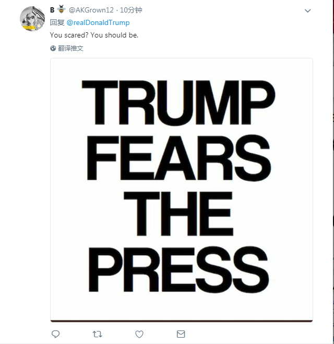Click the 10分钟 tweet timestamp
Screen dimensions: 334x344
coord(131,10)
